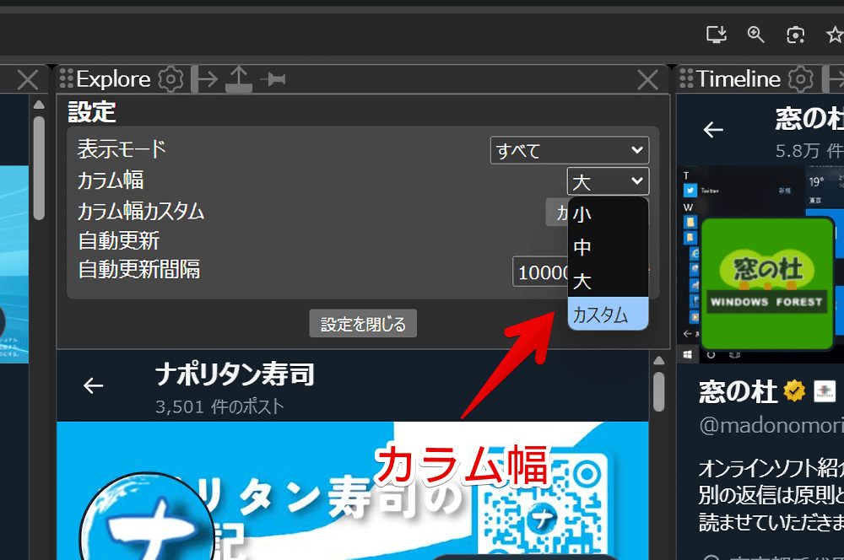This screenshot has height=560, width=844.
Task: Click the leftmost column scrollbar thumb
Action: (39, 168)
